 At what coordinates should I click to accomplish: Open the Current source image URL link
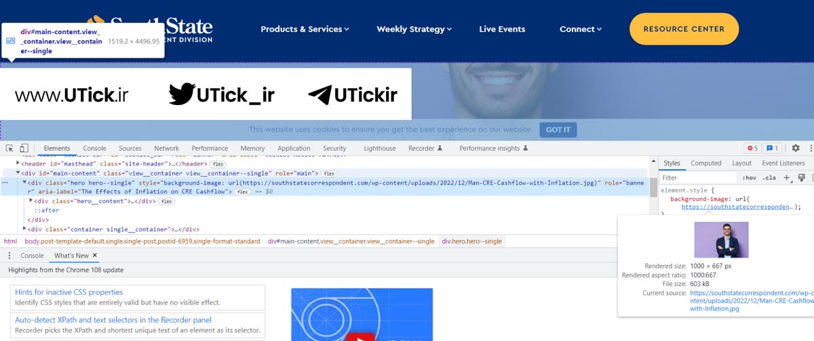click(752, 301)
